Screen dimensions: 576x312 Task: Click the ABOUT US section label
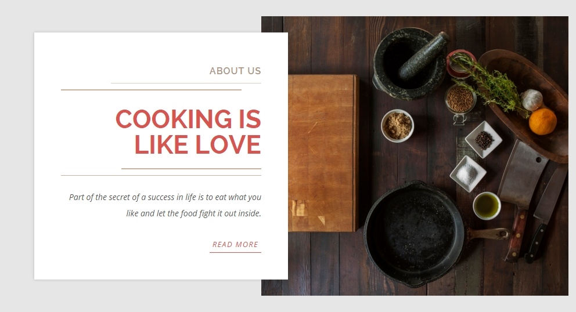click(x=235, y=71)
